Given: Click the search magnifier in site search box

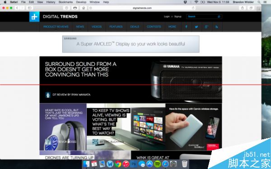Looking at the screenshot, I should coord(219,17).
